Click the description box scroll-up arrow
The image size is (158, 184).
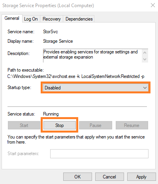pos(145,53)
